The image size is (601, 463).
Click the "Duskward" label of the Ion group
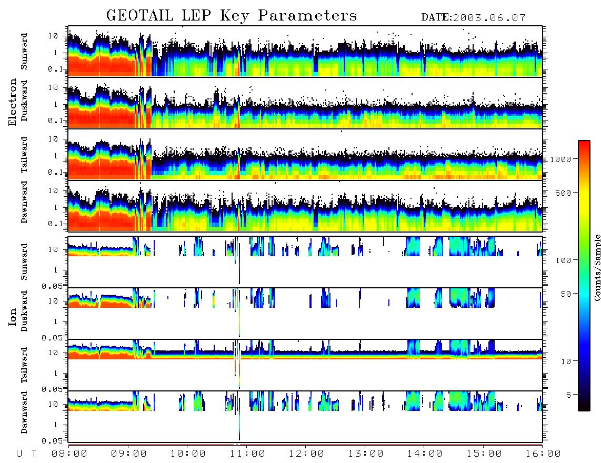pos(24,311)
